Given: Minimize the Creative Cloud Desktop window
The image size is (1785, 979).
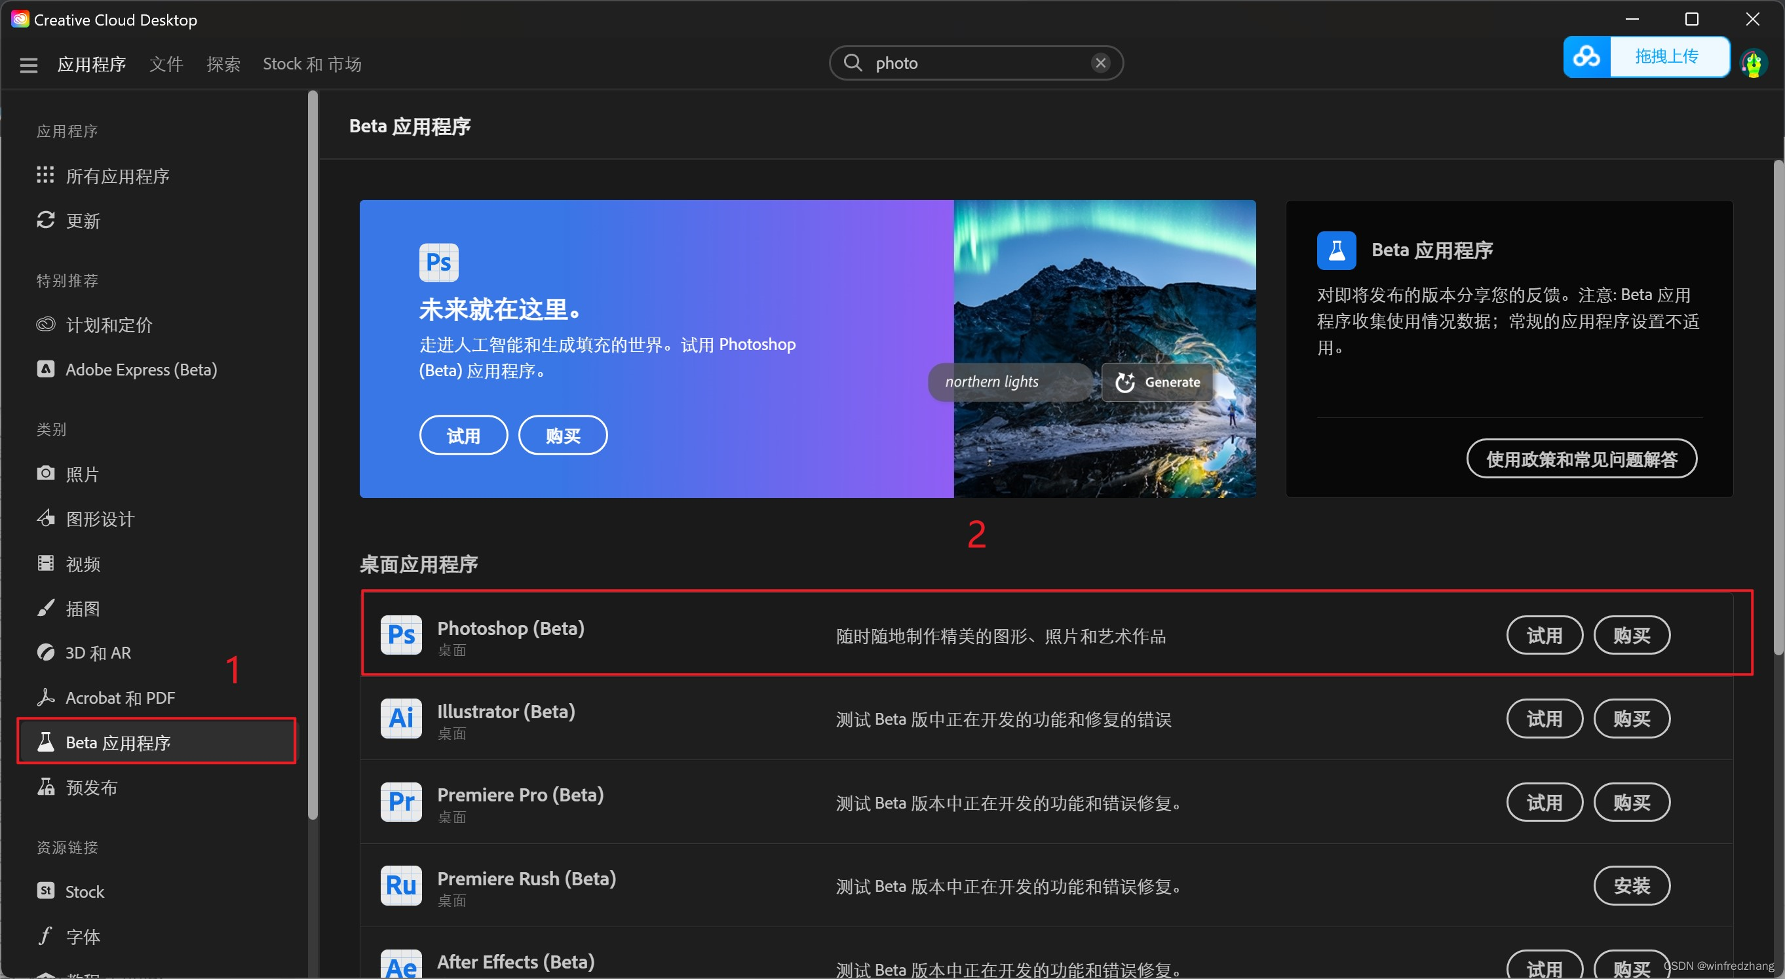Looking at the screenshot, I should [x=1632, y=20].
